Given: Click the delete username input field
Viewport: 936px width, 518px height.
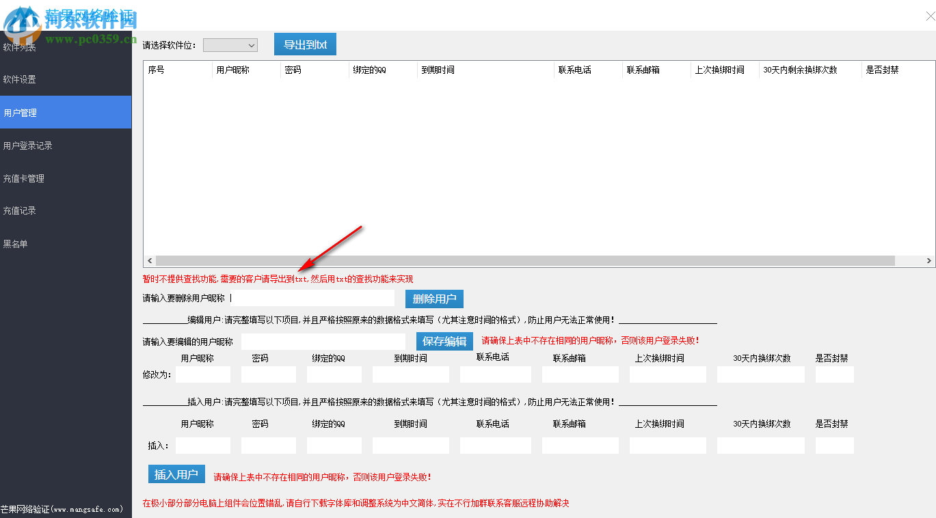Looking at the screenshot, I should coord(311,299).
